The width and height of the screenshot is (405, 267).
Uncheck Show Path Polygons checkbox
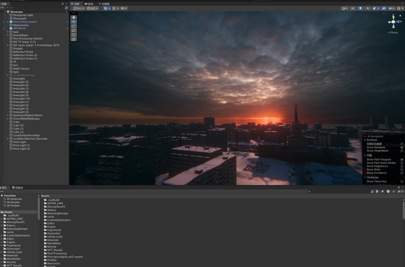(402, 159)
